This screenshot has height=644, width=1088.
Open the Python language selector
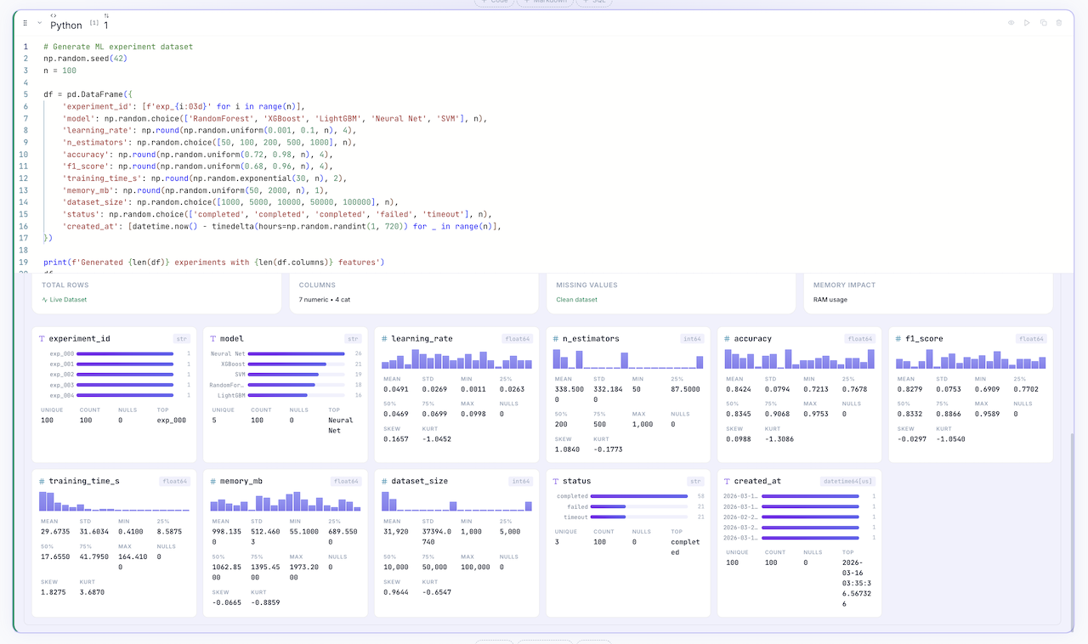click(66, 25)
